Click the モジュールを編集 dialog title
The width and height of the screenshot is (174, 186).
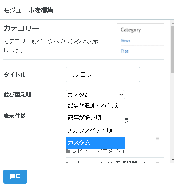[28, 10]
